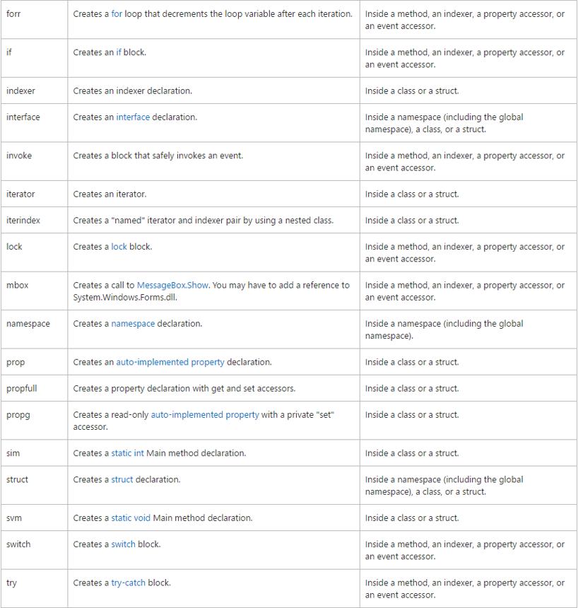Open the 'for' link in forr row
The image size is (578, 608).
117,14
